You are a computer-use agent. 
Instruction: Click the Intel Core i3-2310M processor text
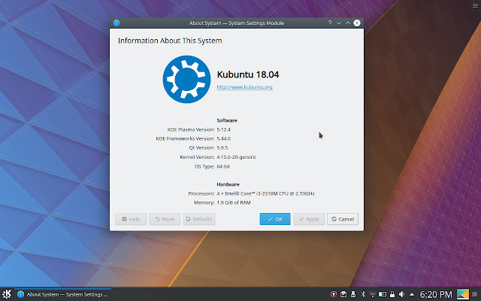point(265,193)
